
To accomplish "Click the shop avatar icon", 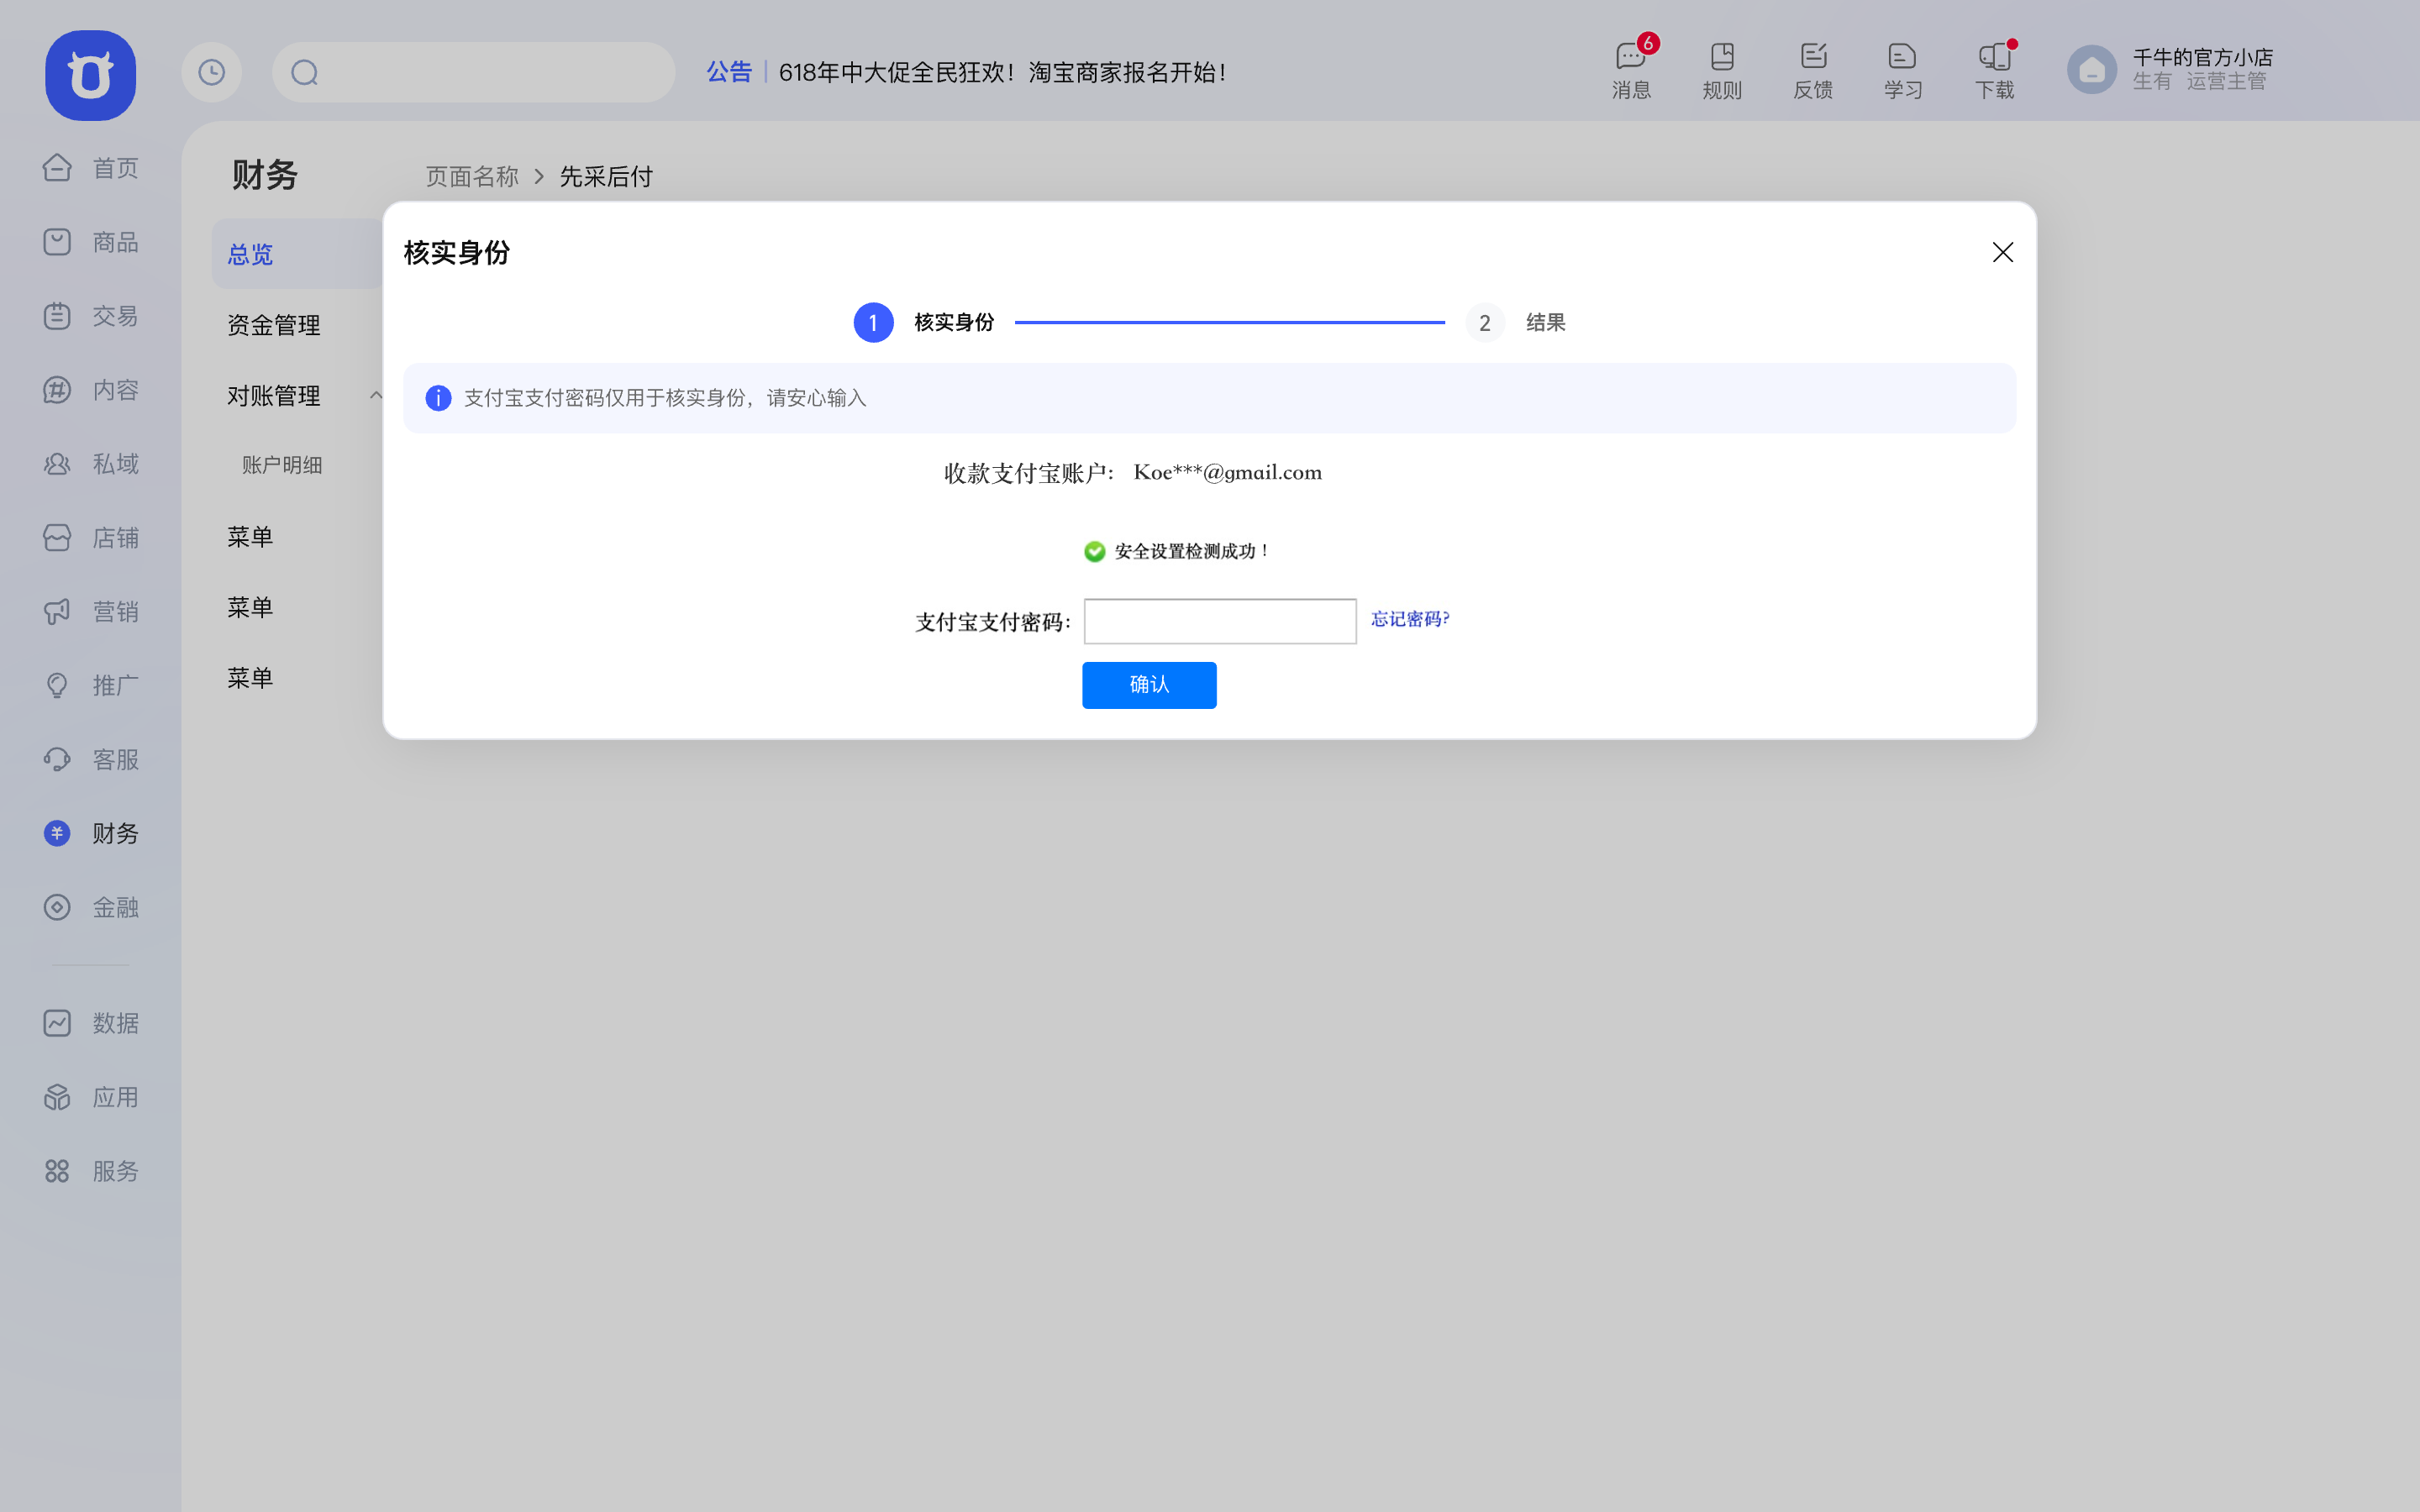I will (2092, 70).
